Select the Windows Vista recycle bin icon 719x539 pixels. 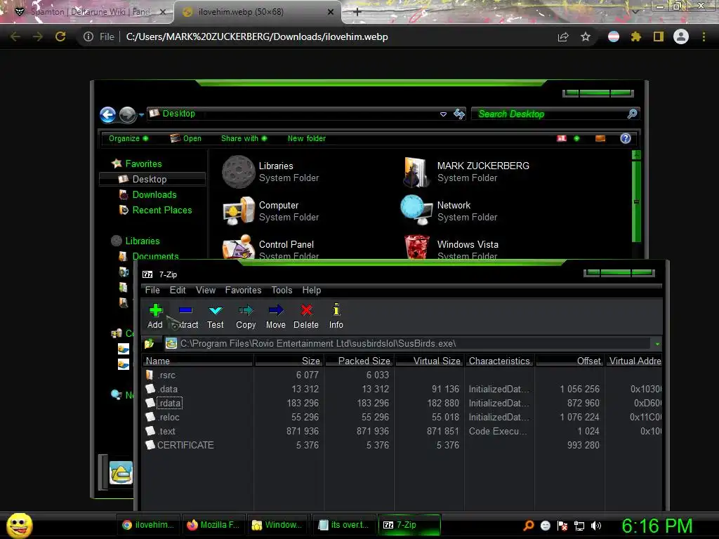click(x=417, y=246)
